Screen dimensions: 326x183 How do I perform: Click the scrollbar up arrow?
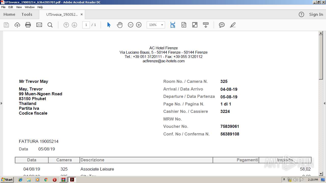click(321, 33)
